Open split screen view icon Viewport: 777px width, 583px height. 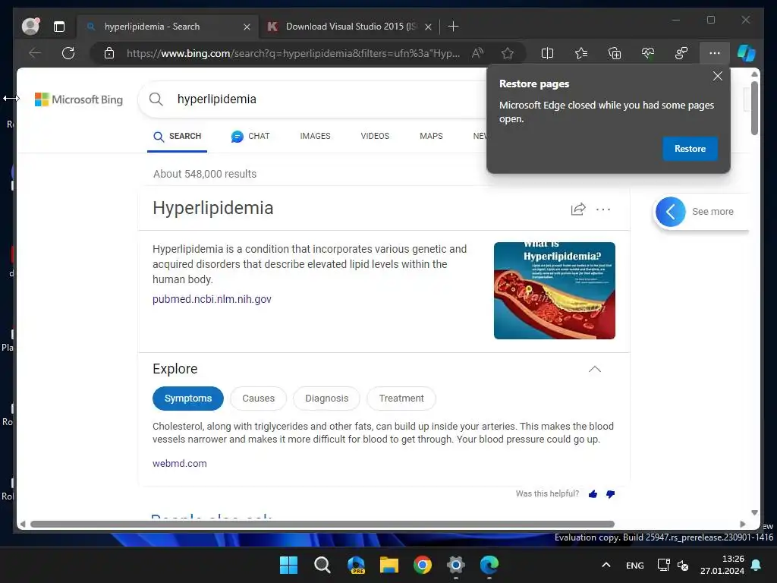(547, 53)
